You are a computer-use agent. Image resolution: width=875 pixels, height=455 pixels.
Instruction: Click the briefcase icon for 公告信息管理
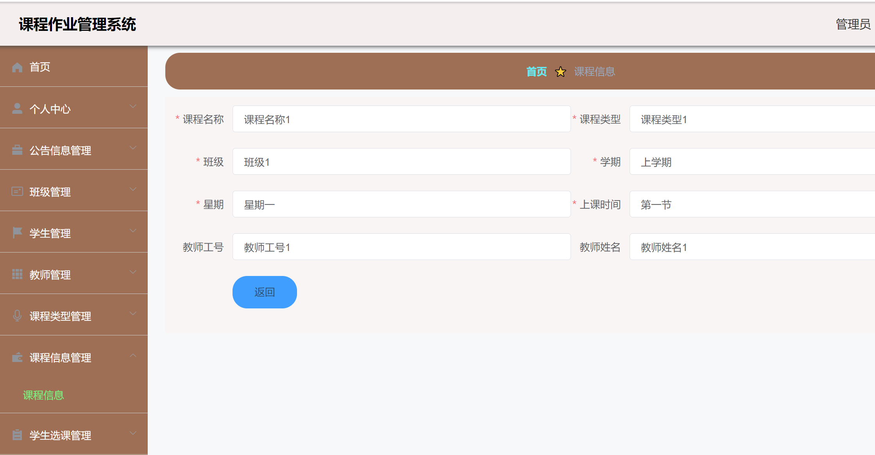pos(17,150)
